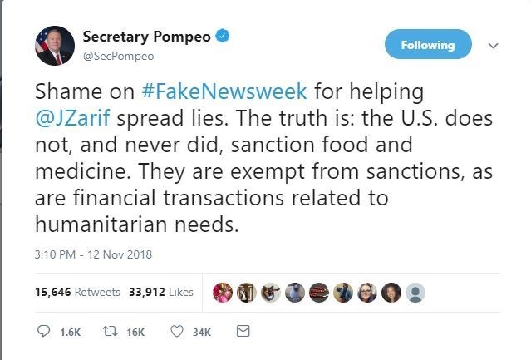Screen dimensions: 531x360
Task: Click the default gray silhouette liker avatar
Action: click(416, 292)
